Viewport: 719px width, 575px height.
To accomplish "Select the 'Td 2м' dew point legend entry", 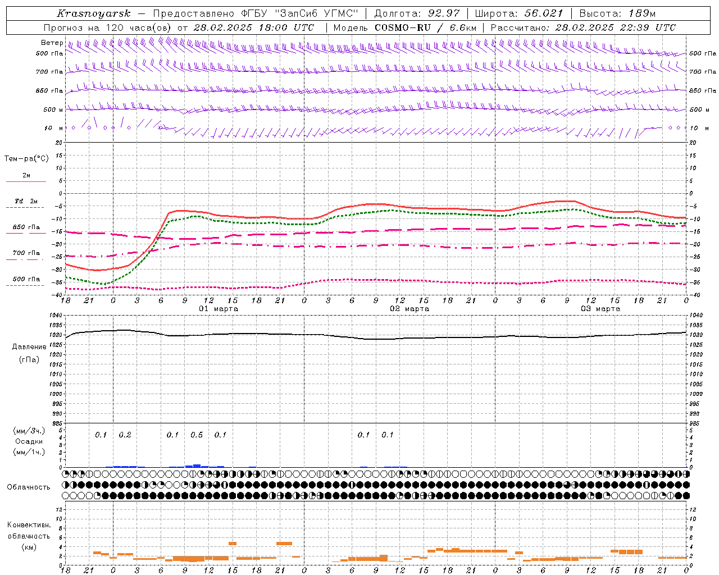I will tap(26, 201).
